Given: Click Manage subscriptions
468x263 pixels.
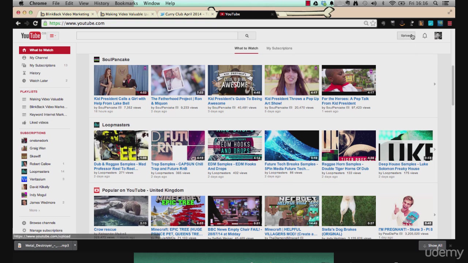Looking at the screenshot, I should click(x=46, y=230).
